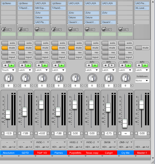Click the TGIF VO fader value field +0.02
Viewport: 155px width, 164px height.
point(42,133)
